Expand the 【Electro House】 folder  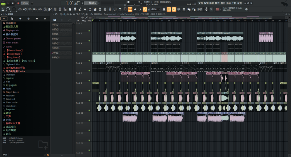pos(15,50)
